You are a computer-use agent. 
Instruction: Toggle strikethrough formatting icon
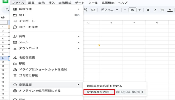click(x=162, y=10)
